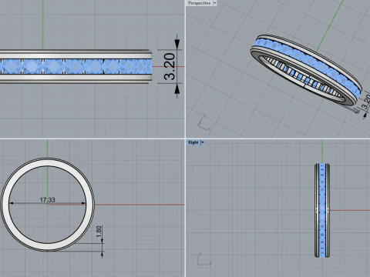Select the tilted ring model in Perspective view
370x277 pixels.
click(x=306, y=71)
